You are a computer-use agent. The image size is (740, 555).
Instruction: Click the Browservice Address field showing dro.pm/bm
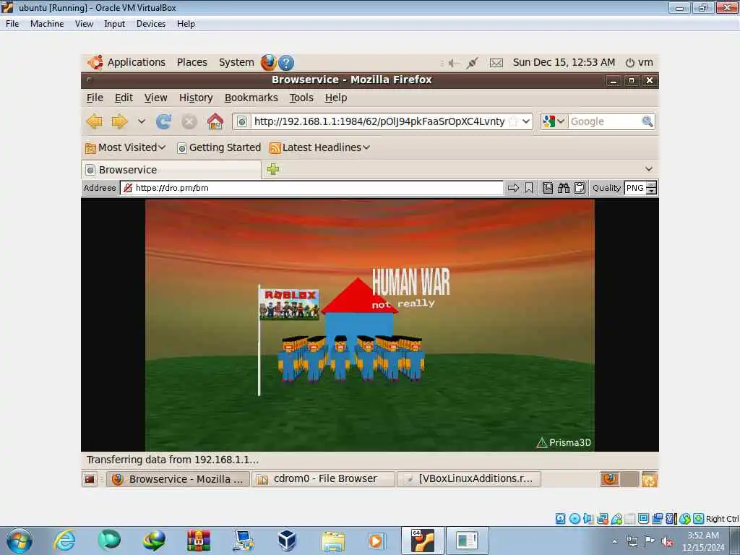coord(312,188)
